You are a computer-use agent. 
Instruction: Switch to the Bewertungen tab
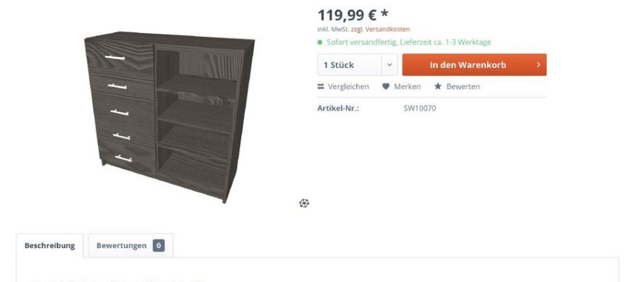coord(130,245)
